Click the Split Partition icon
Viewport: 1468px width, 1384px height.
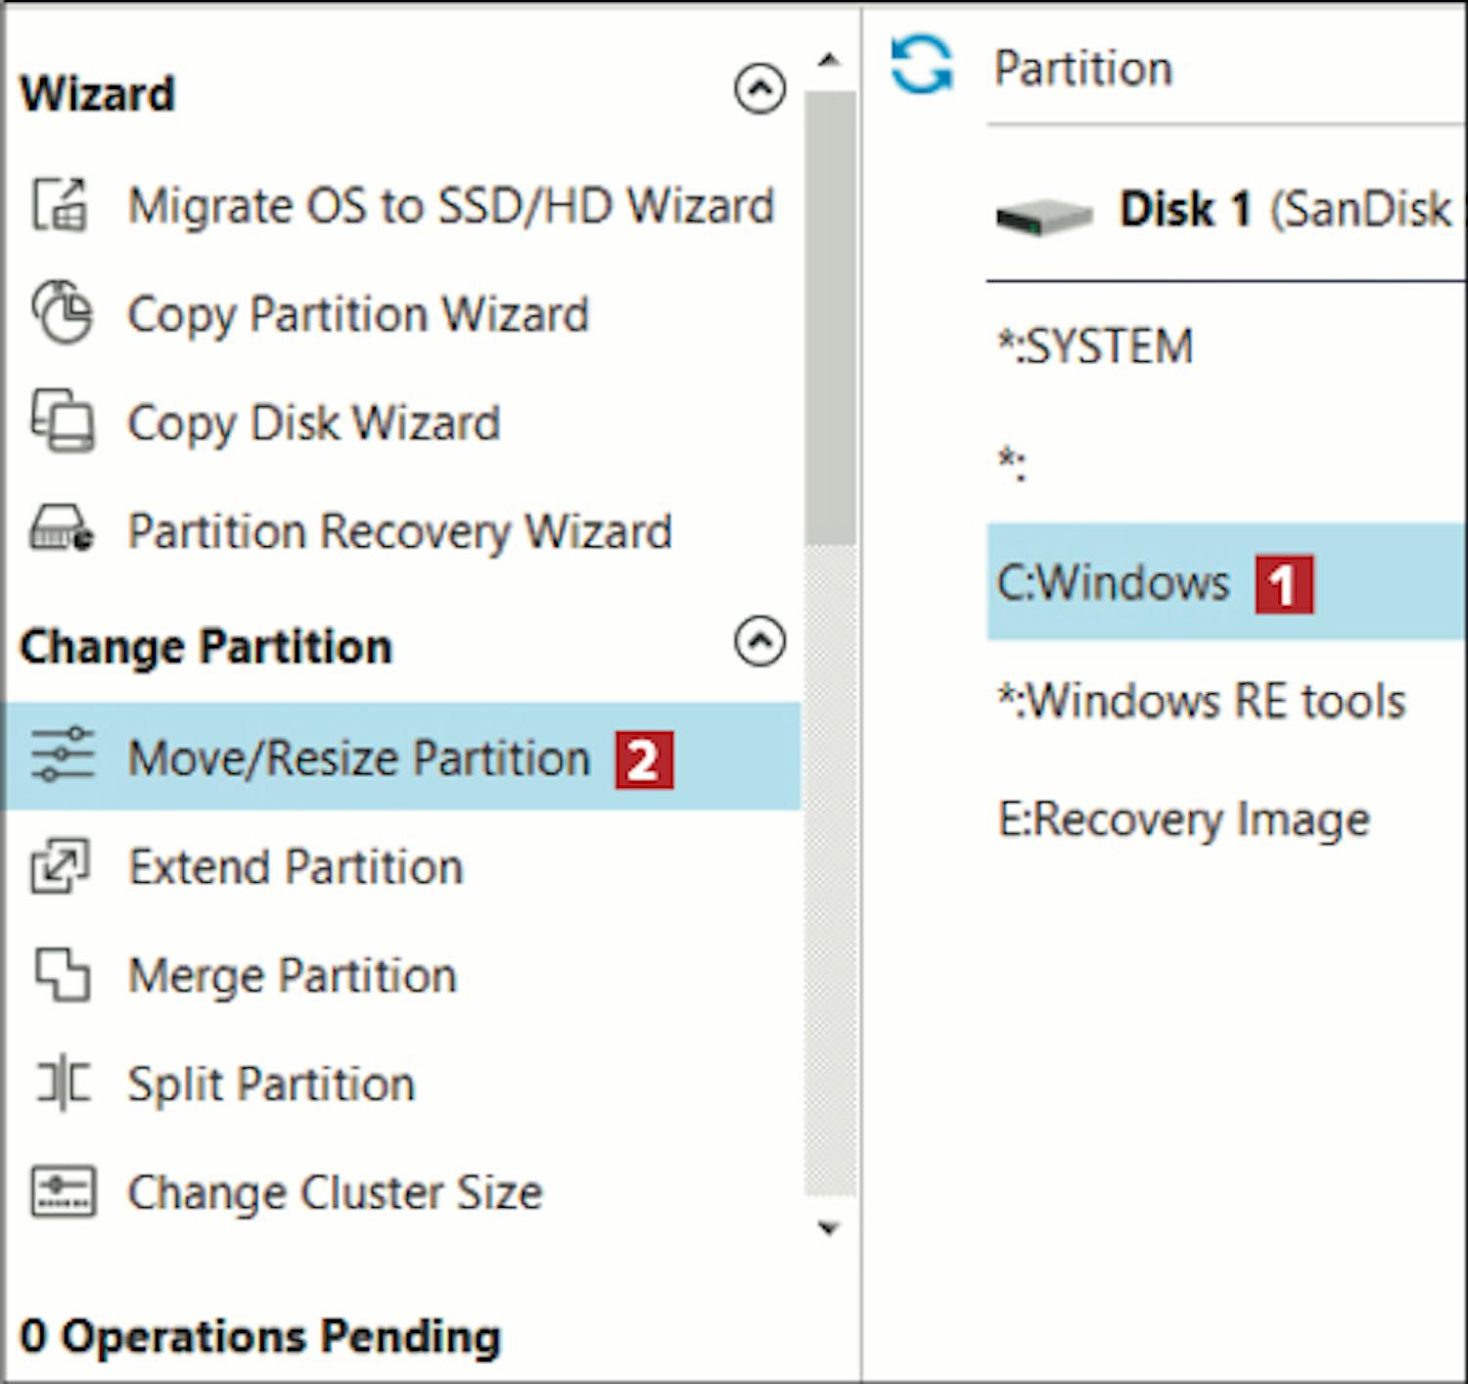coord(62,1084)
